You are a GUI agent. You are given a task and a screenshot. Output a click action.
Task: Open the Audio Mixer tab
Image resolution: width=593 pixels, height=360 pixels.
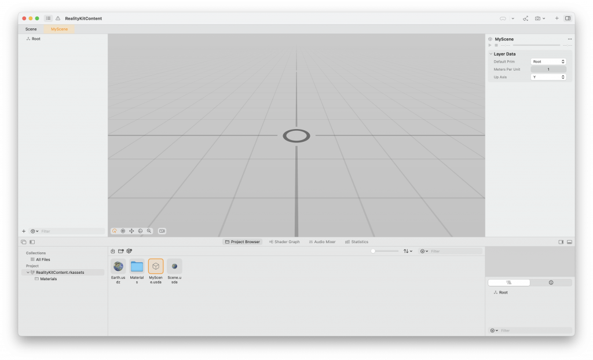[x=322, y=241]
